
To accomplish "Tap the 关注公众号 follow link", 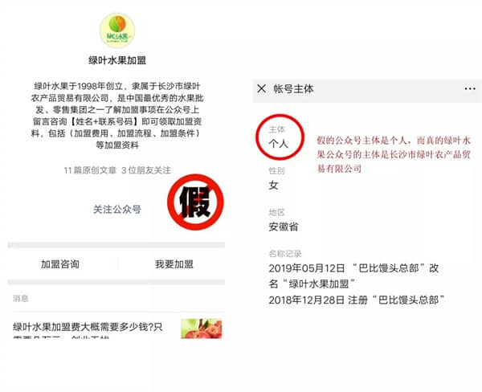I will (x=117, y=210).
